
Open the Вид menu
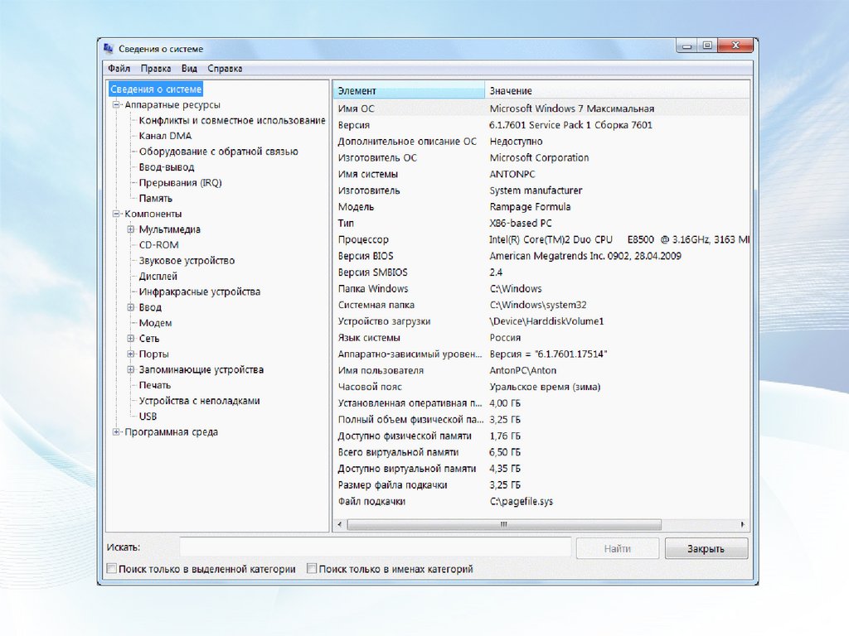point(189,69)
